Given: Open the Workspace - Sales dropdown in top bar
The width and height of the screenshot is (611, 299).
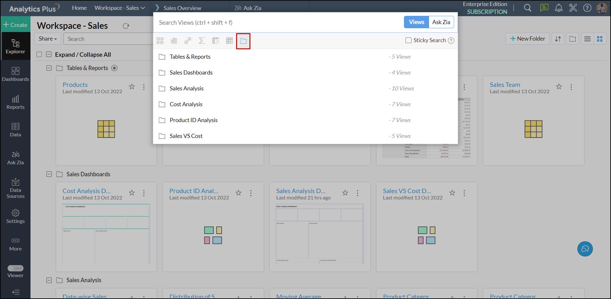Looking at the screenshot, I should click(x=120, y=8).
